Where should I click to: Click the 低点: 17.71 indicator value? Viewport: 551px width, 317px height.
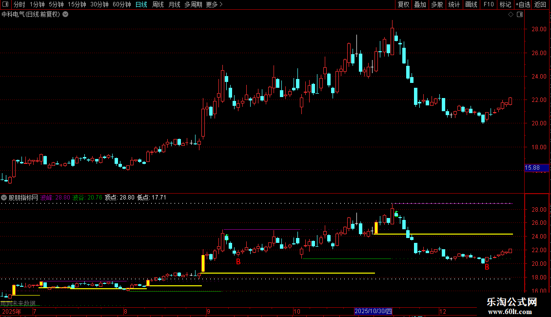tap(152, 198)
